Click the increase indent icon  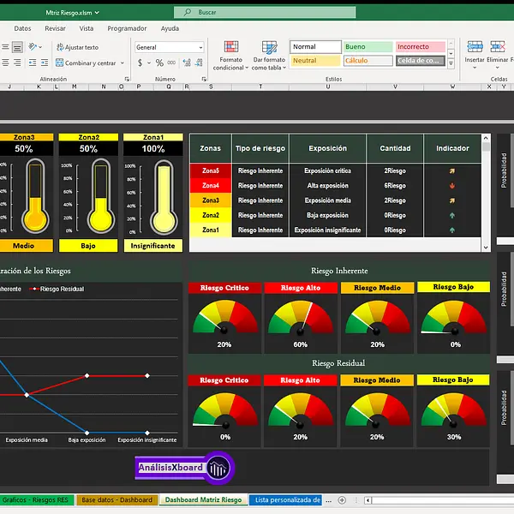click(x=45, y=63)
